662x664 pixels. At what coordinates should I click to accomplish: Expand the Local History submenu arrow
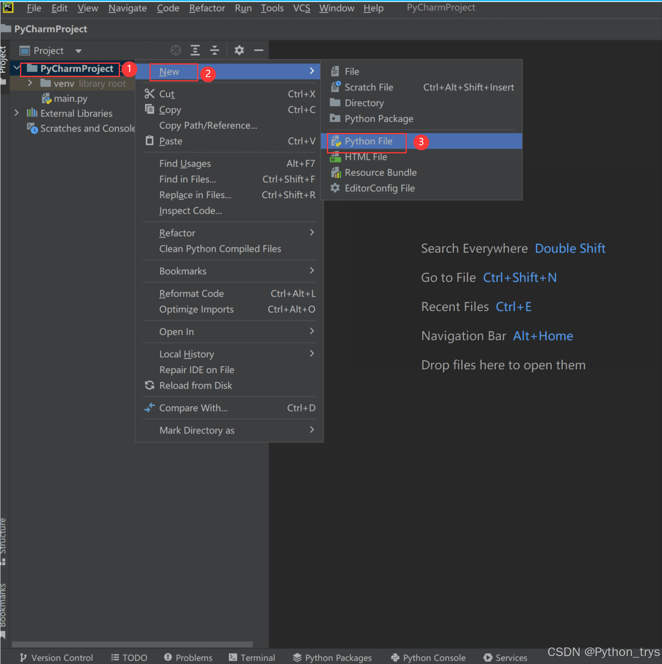[312, 354]
